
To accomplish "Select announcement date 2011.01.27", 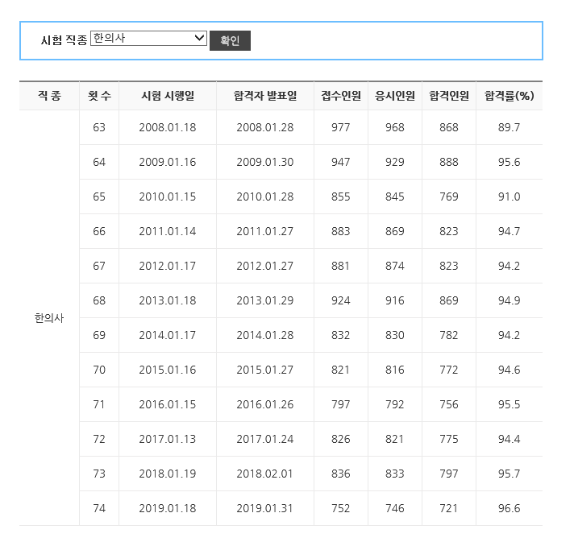I will click(x=265, y=231).
